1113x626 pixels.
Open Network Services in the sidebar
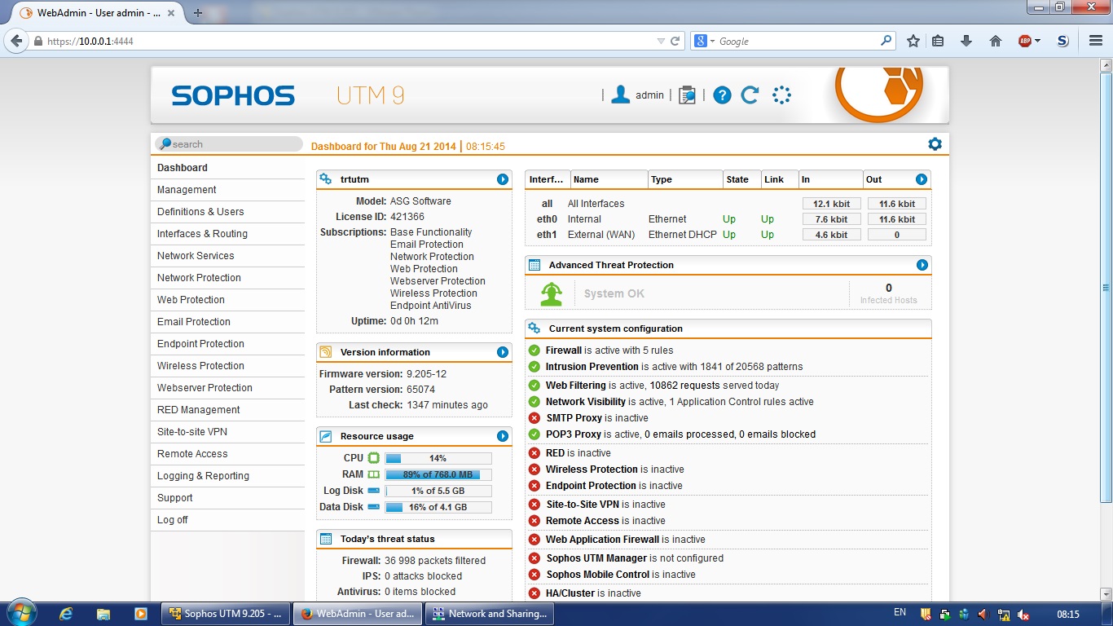228,256
